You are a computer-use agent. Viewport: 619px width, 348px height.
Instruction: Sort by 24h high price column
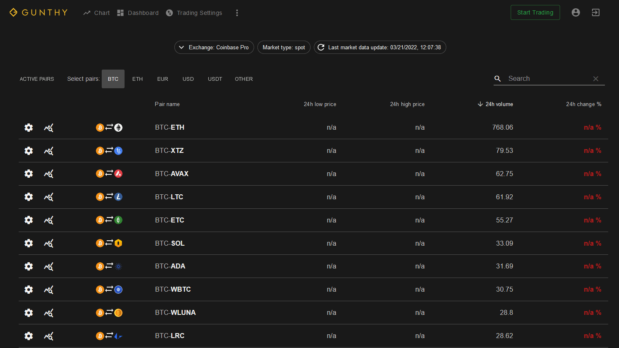coord(407,104)
